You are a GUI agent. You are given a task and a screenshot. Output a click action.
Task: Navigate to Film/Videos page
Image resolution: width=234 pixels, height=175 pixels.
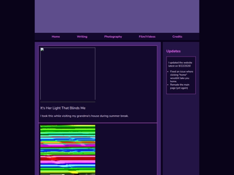click(147, 37)
